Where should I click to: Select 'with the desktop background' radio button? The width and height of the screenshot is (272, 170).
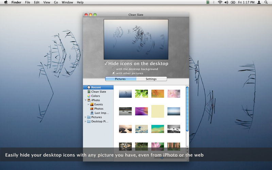(x=114, y=69)
